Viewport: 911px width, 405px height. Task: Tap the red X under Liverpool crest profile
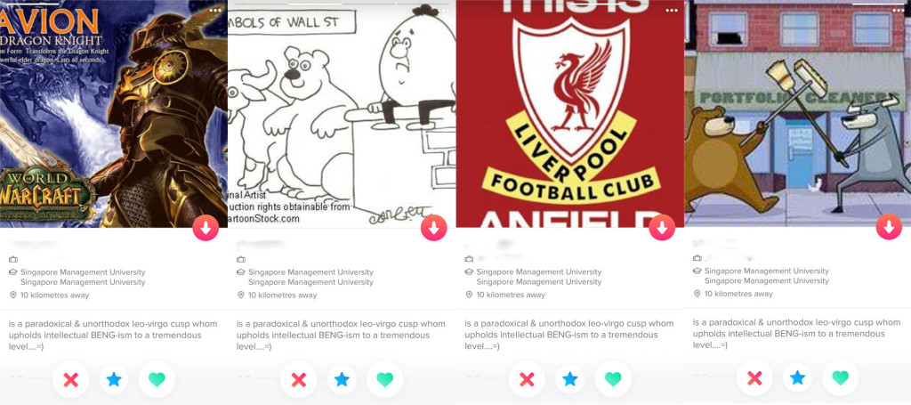pyautogui.click(x=527, y=380)
